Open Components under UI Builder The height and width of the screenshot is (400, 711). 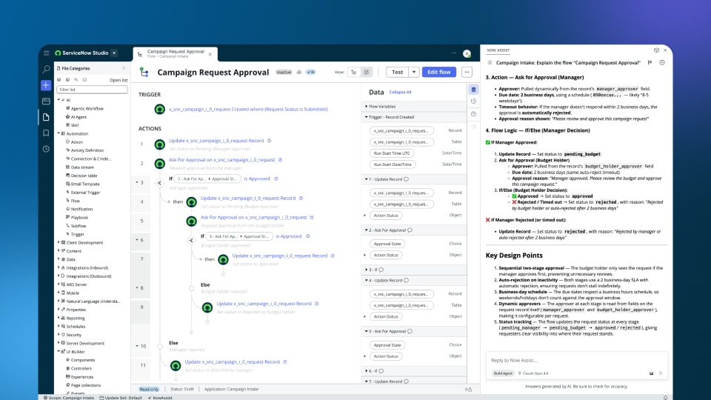(x=82, y=360)
